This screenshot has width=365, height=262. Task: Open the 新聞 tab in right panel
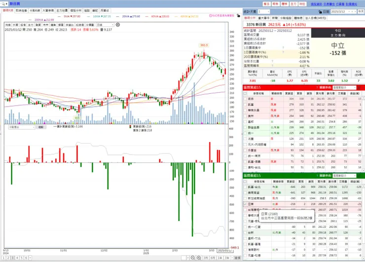pyautogui.click(x=275, y=18)
